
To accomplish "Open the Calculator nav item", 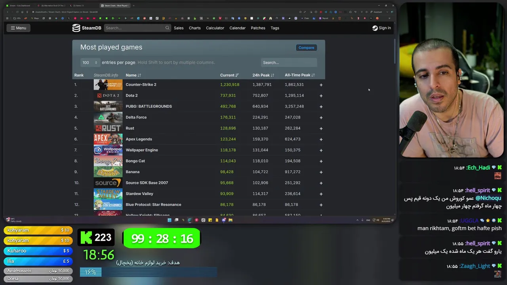I will (215, 28).
